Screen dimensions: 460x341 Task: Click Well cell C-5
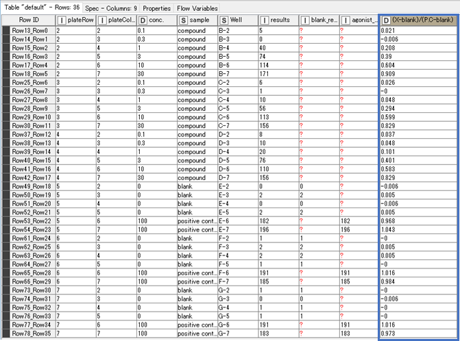[238, 108]
